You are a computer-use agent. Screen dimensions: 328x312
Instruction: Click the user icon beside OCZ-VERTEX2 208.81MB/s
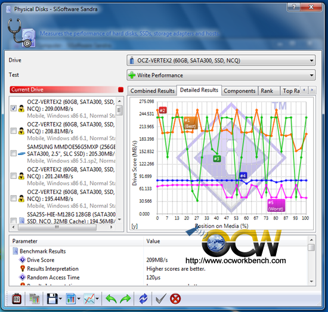pos(21,131)
